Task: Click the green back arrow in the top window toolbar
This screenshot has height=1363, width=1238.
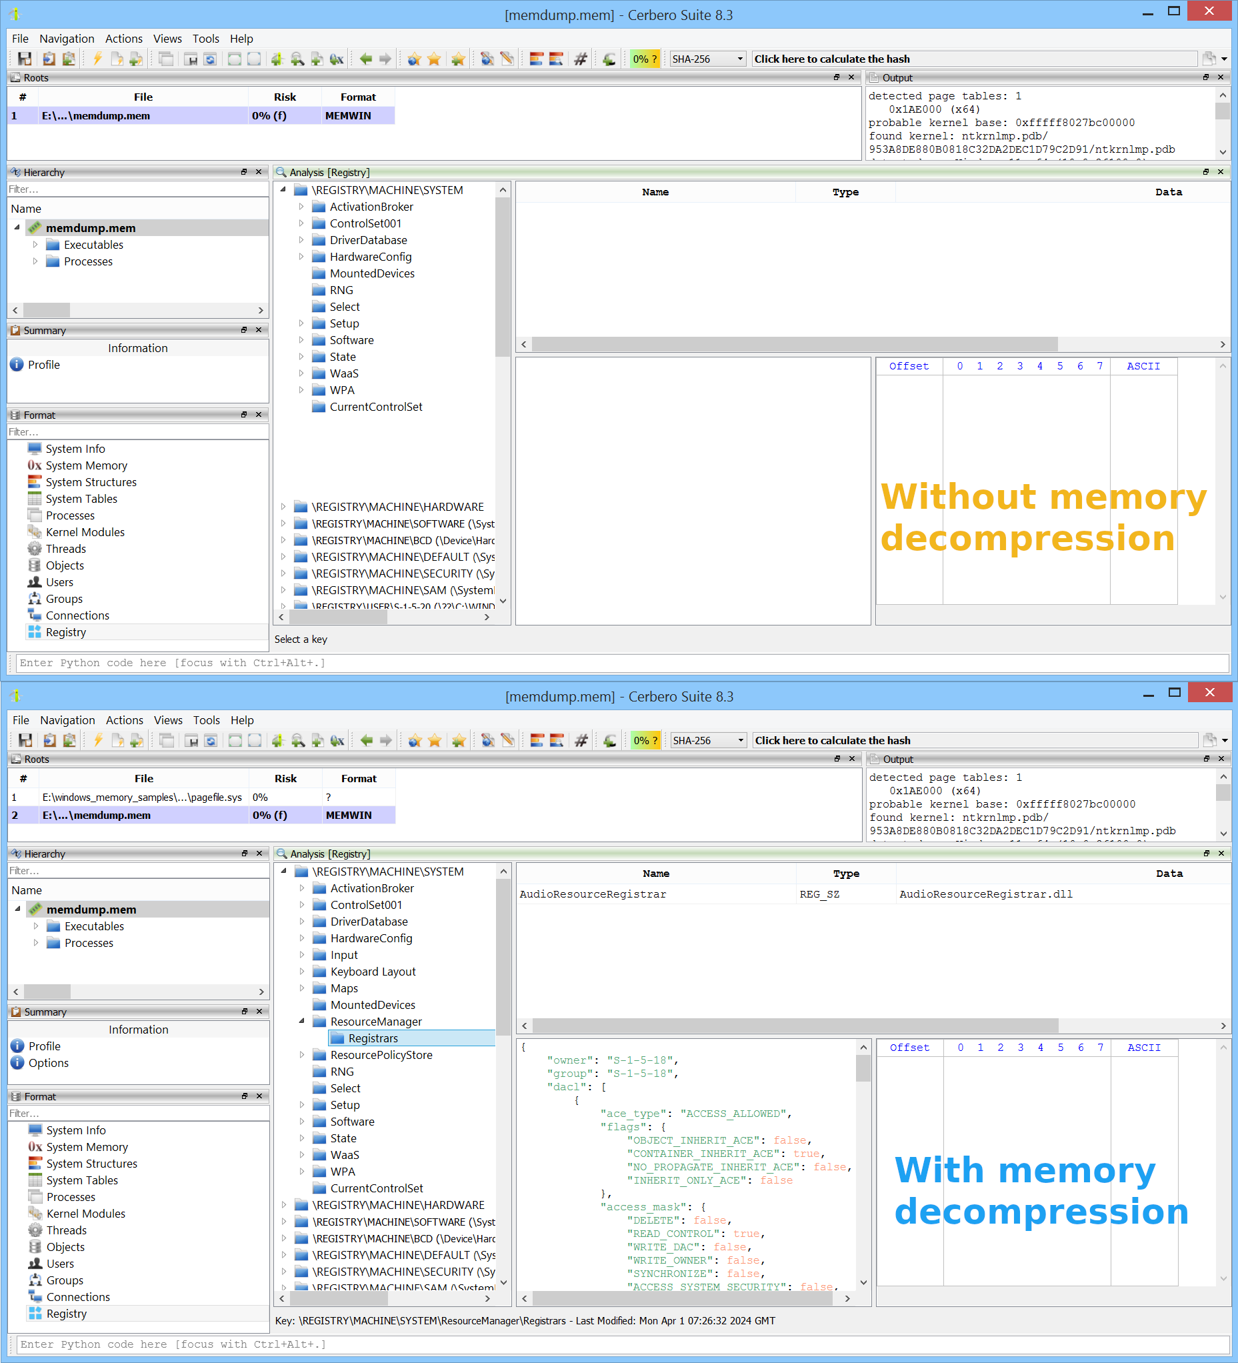Action: click(x=365, y=59)
